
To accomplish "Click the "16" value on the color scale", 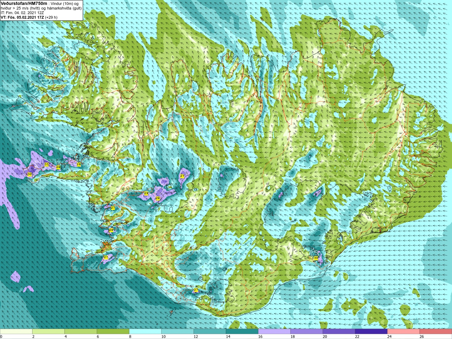I will [x=260, y=337].
